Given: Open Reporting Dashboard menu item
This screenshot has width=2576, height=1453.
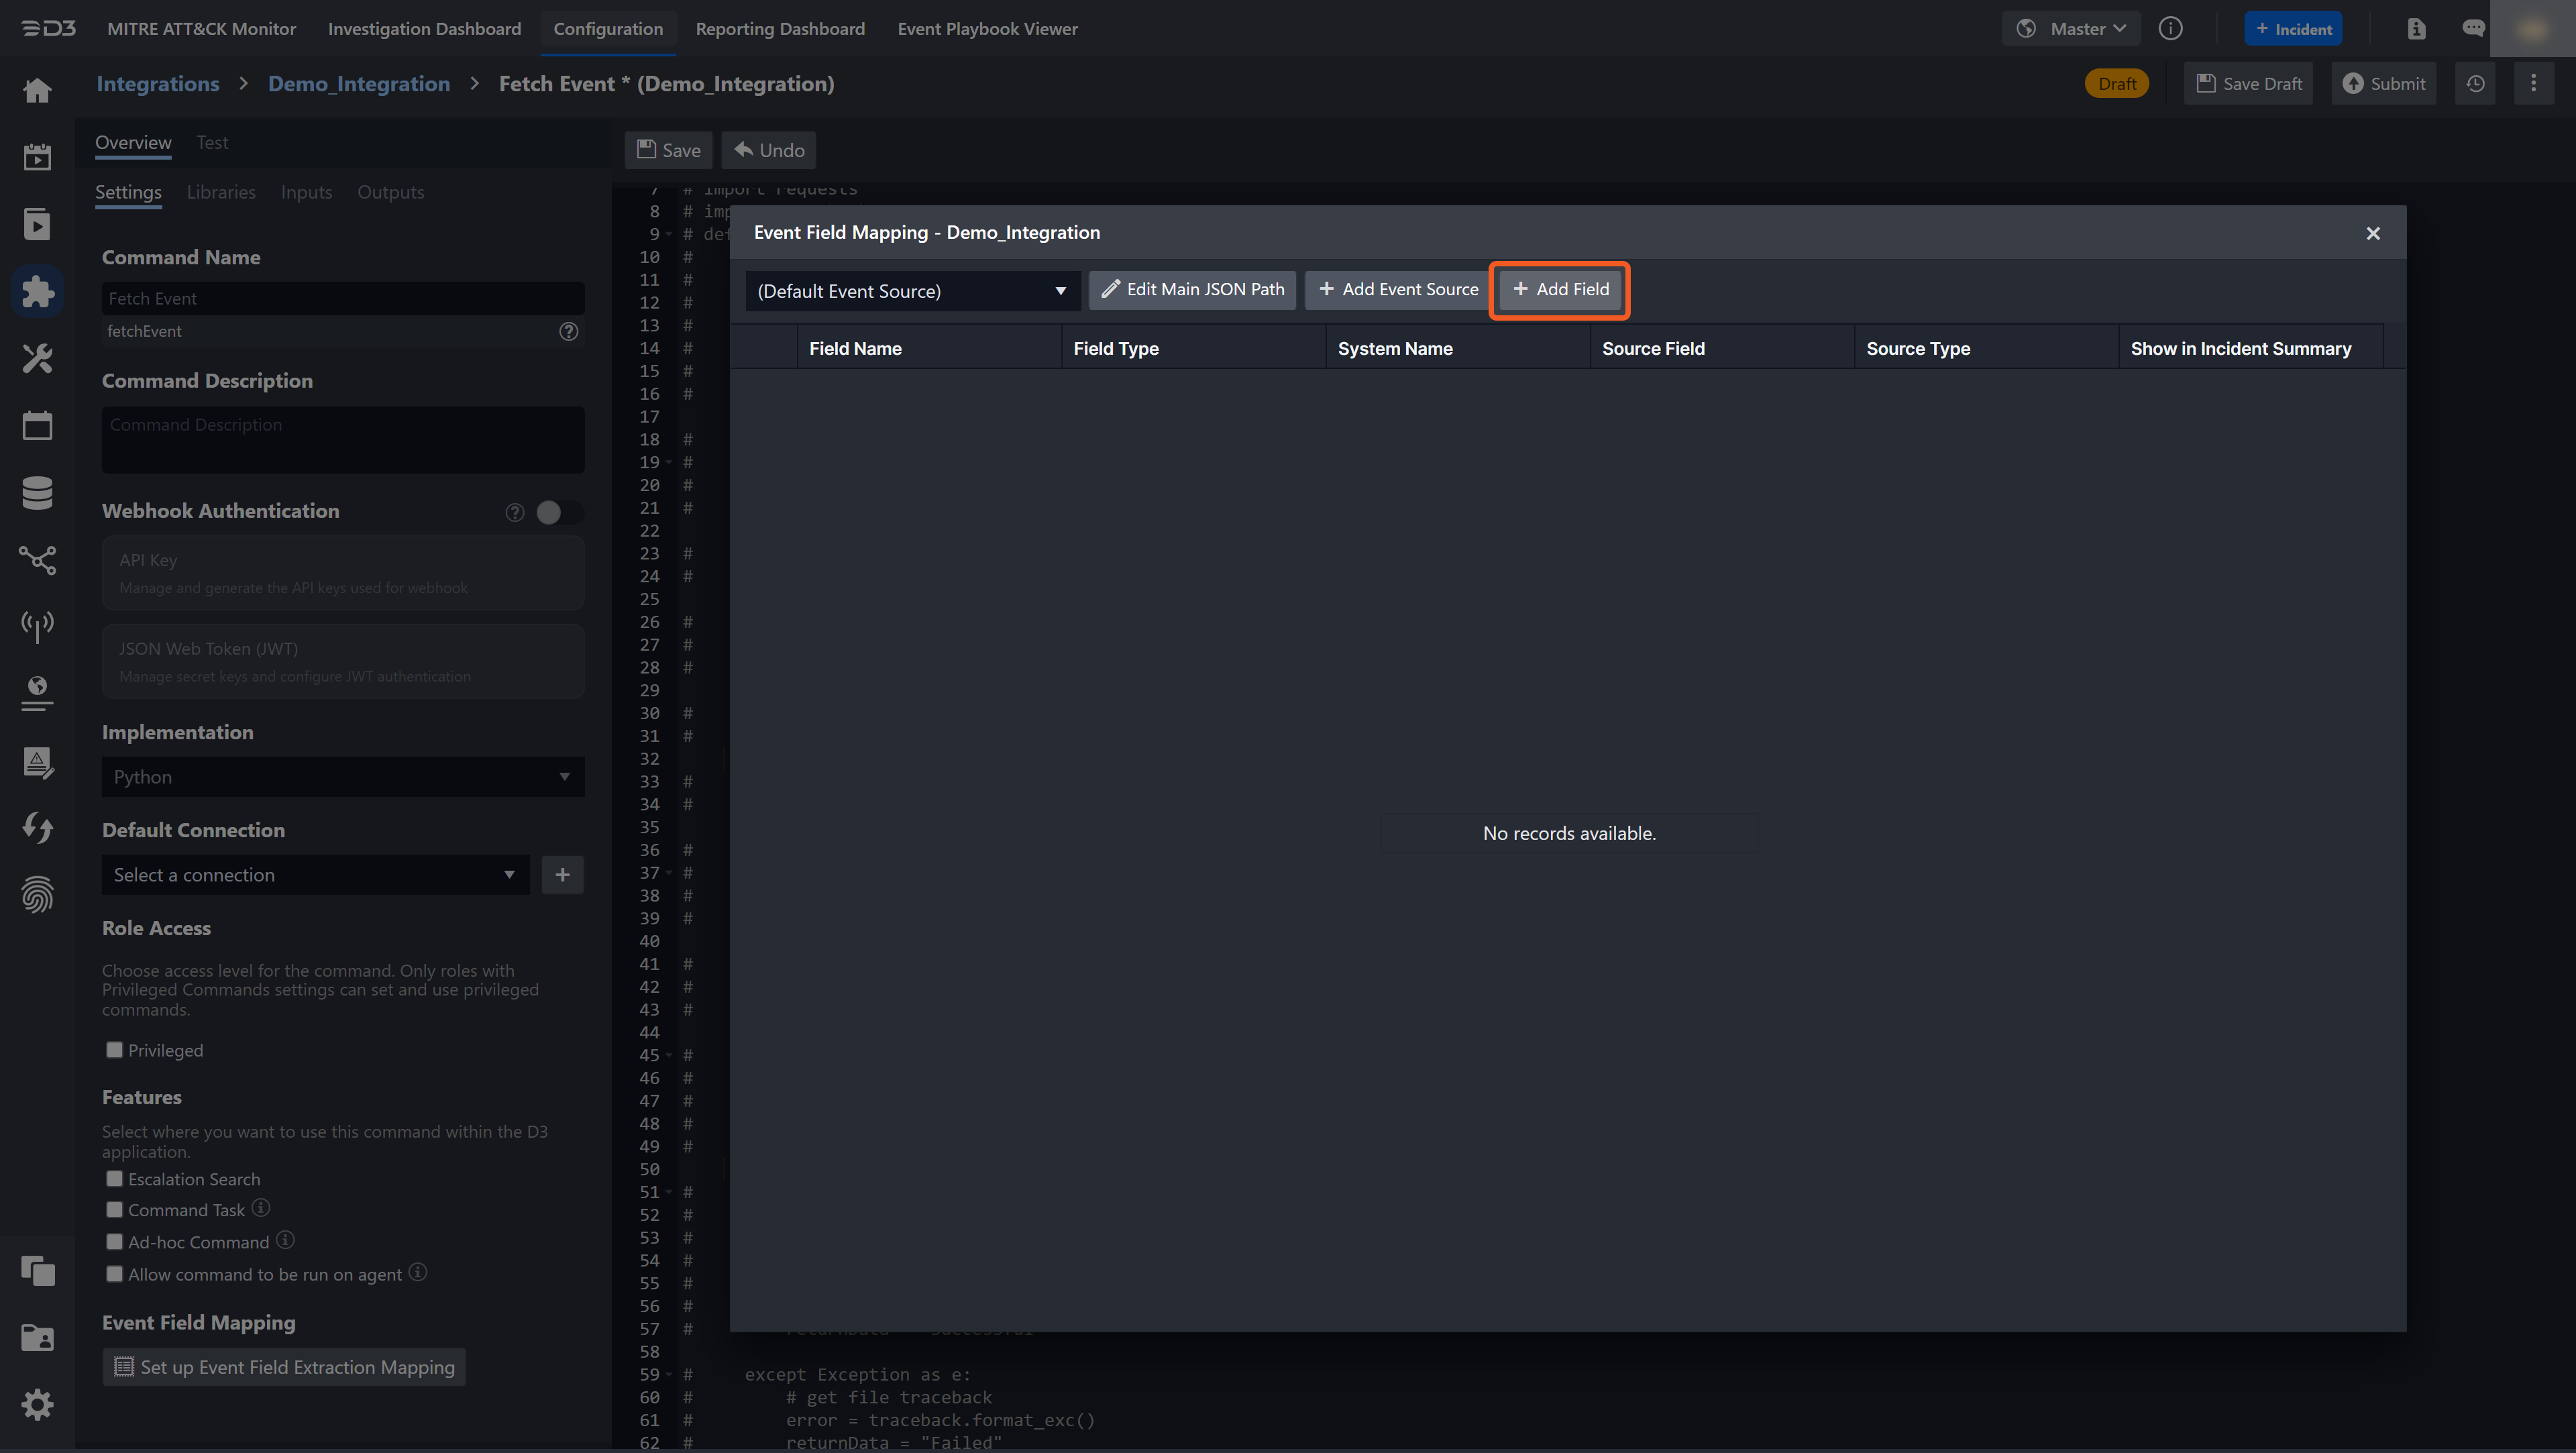Looking at the screenshot, I should pos(780,29).
